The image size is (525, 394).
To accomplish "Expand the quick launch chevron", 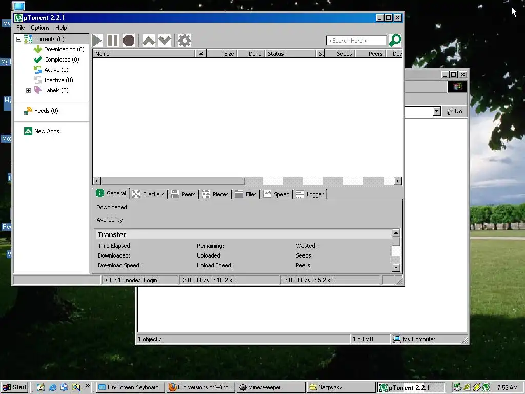I will pos(87,386).
